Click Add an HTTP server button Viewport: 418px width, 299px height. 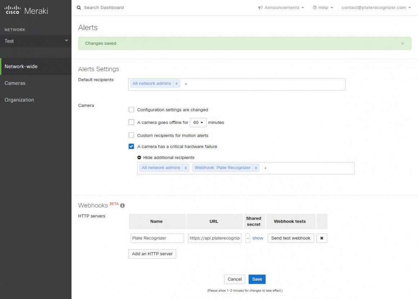152,254
